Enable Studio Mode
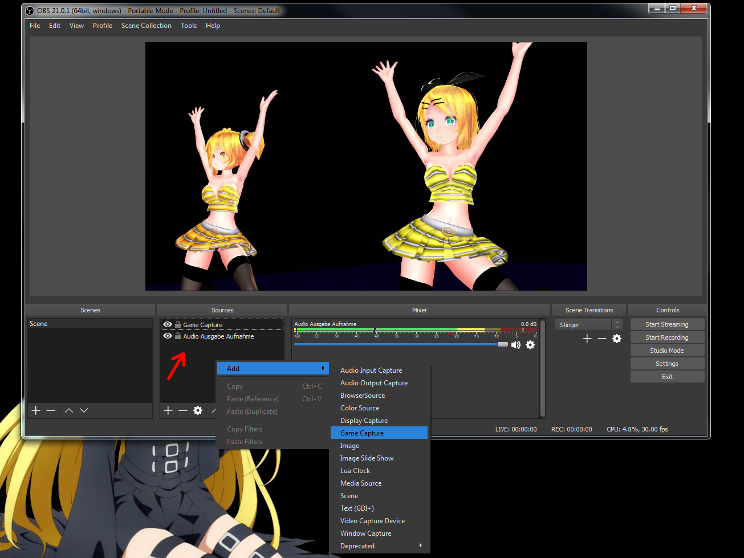 click(667, 351)
